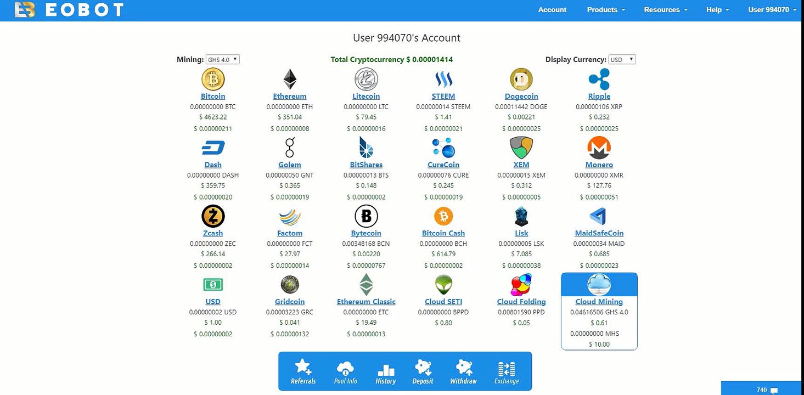
Task: Click the Cloud Mining cloud icon
Action: (599, 285)
